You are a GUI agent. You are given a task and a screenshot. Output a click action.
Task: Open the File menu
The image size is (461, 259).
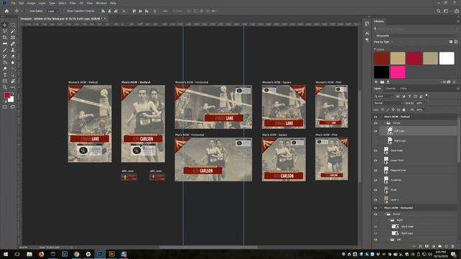coord(13,3)
